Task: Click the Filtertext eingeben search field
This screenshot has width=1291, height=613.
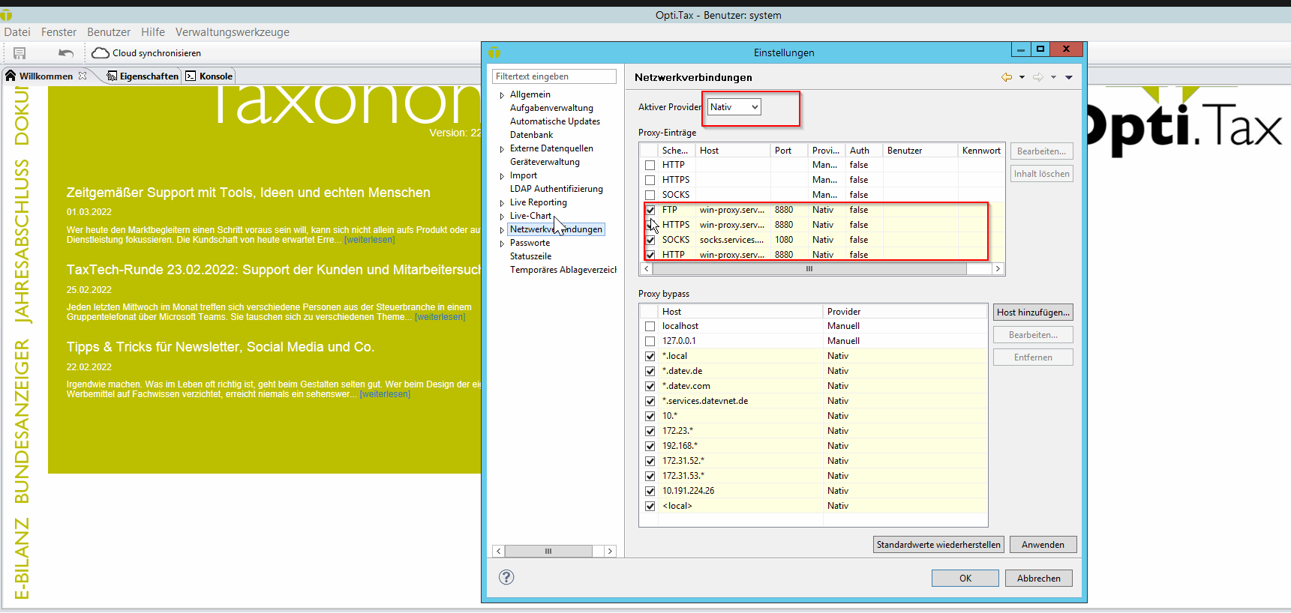Action: point(554,76)
